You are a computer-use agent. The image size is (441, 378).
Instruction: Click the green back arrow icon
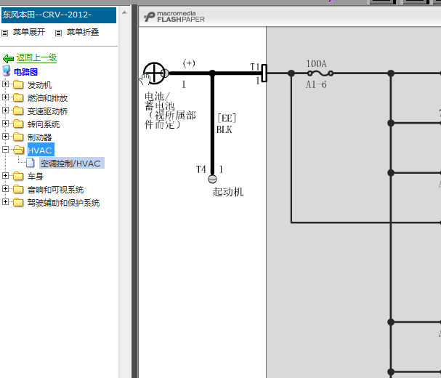8,59
